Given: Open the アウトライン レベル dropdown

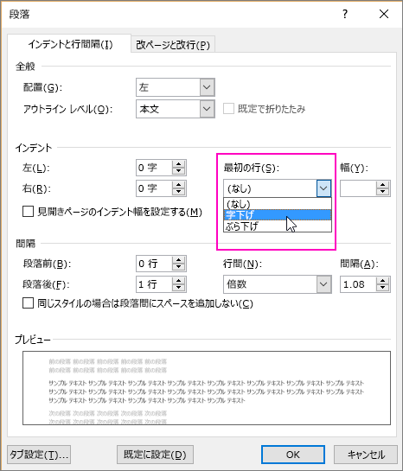Looking at the screenshot, I should tap(207, 109).
